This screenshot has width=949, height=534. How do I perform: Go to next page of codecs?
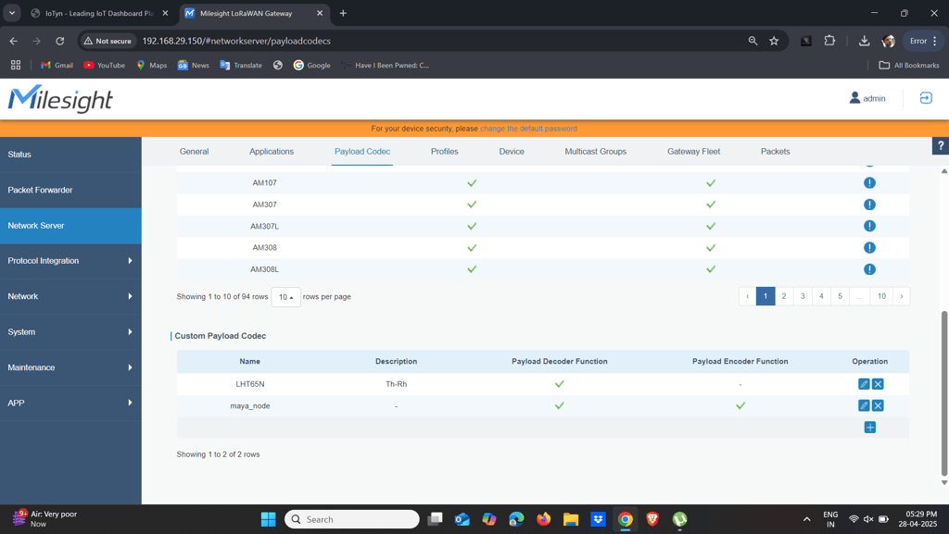[x=901, y=296]
